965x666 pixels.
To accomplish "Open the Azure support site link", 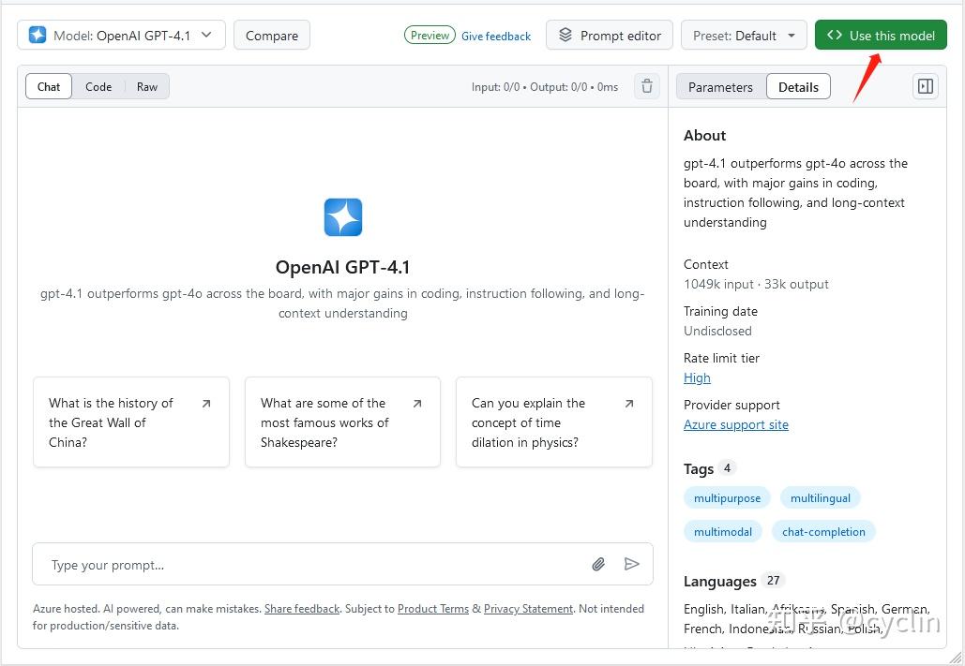I will pos(736,424).
